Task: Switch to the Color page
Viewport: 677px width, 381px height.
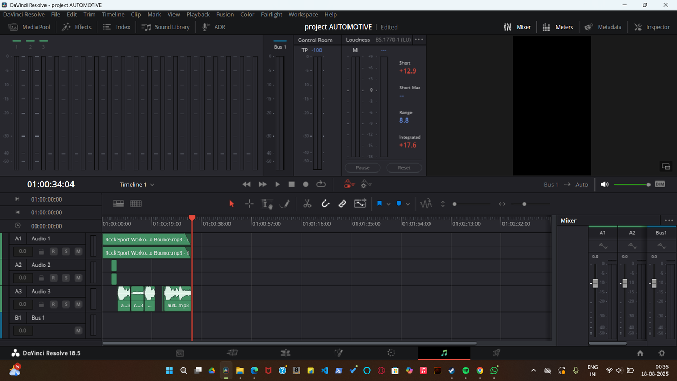Action: tap(390, 352)
